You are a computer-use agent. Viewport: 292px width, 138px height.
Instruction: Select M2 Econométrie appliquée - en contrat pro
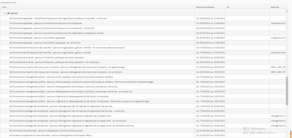pyautogui.click(x=45, y=43)
